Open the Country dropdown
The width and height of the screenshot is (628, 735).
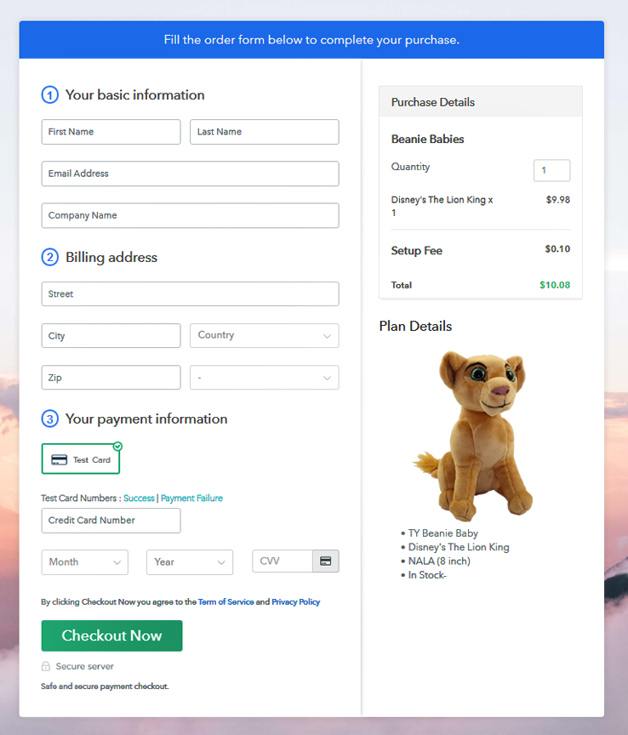pyautogui.click(x=264, y=336)
